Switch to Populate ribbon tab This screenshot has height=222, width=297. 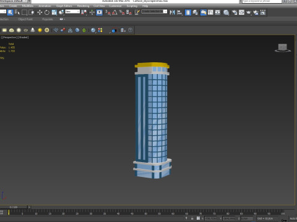pyautogui.click(x=48, y=19)
